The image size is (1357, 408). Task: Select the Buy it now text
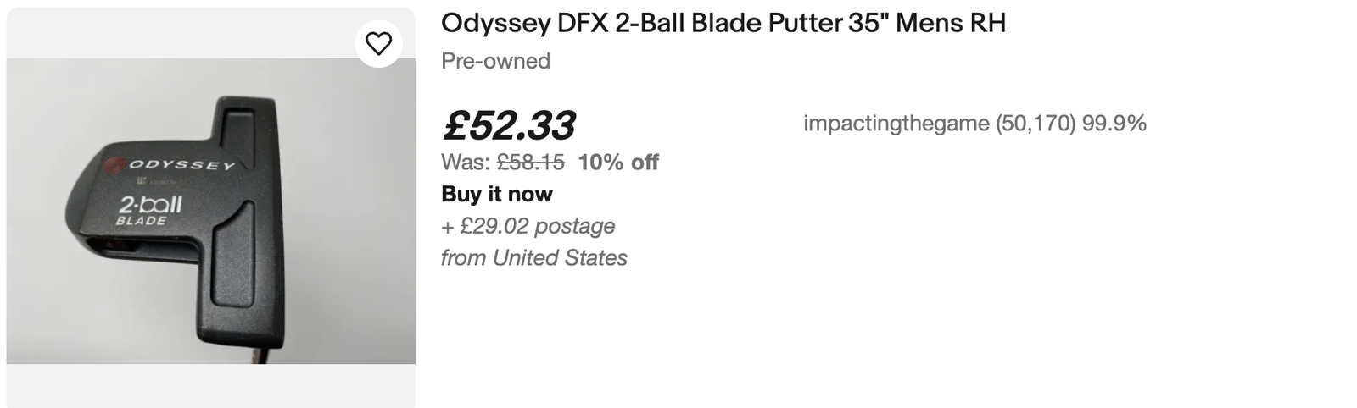coord(496,194)
